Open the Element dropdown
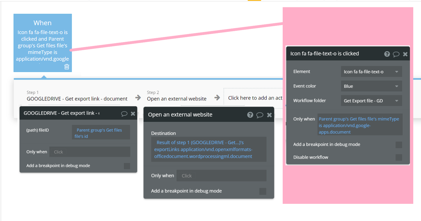 coord(372,72)
